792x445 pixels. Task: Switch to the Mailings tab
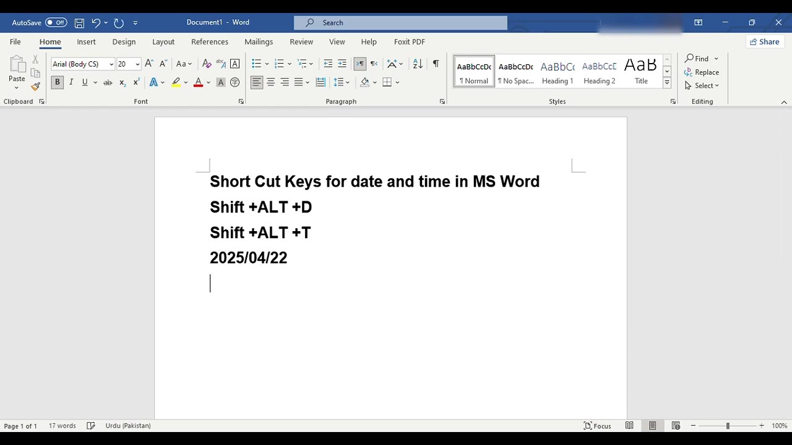[x=259, y=42]
